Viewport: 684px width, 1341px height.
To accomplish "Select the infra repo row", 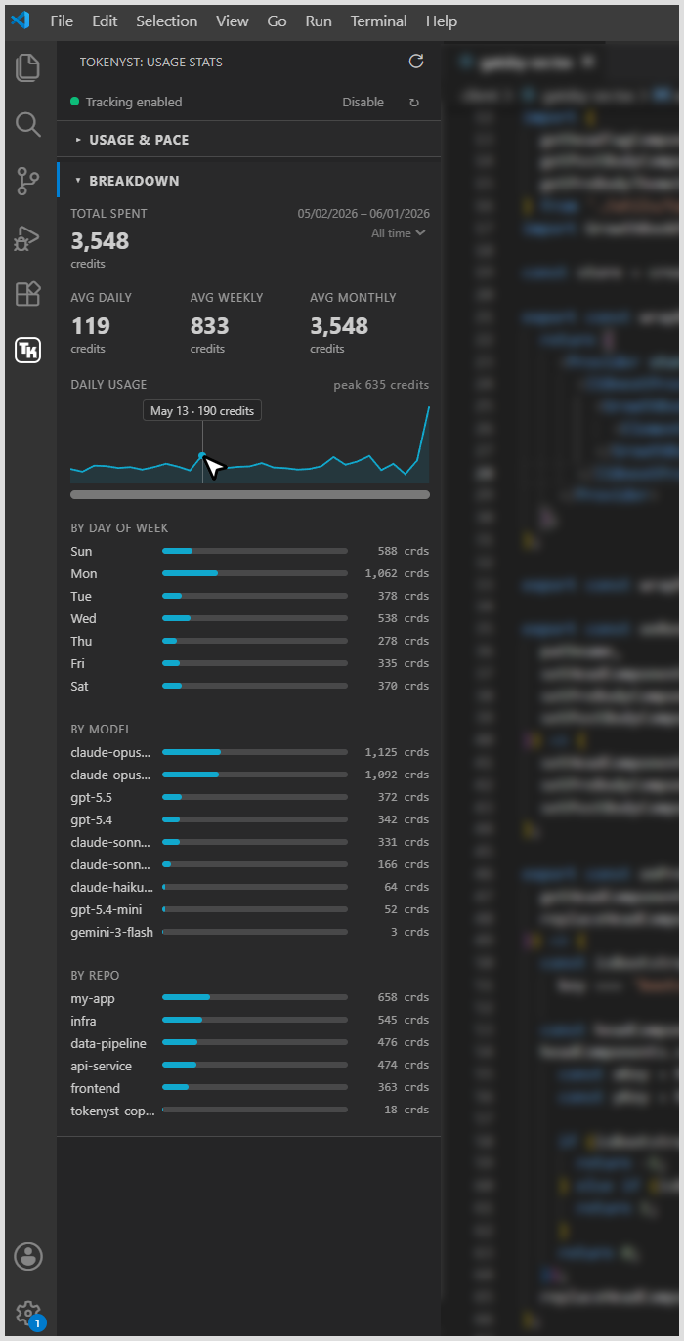I will tap(250, 1022).
